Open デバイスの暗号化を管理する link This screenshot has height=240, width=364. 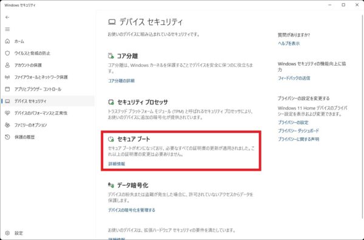pyautogui.click(x=132, y=210)
